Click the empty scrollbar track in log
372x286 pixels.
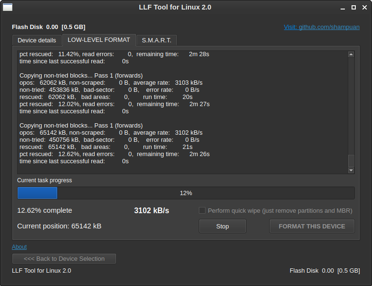tap(351, 105)
